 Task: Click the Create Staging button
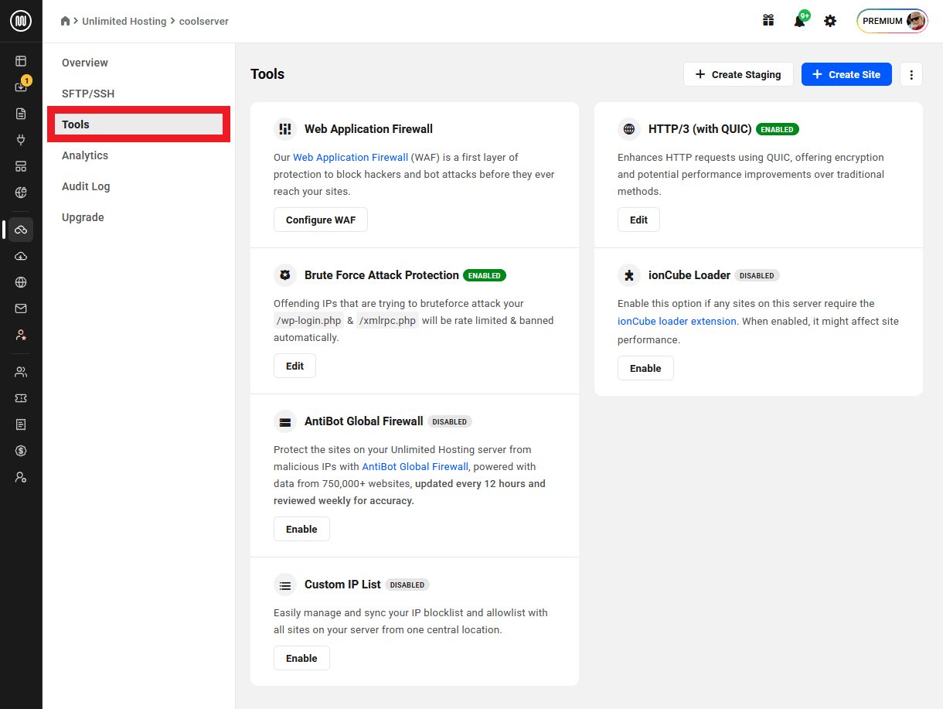[738, 74]
